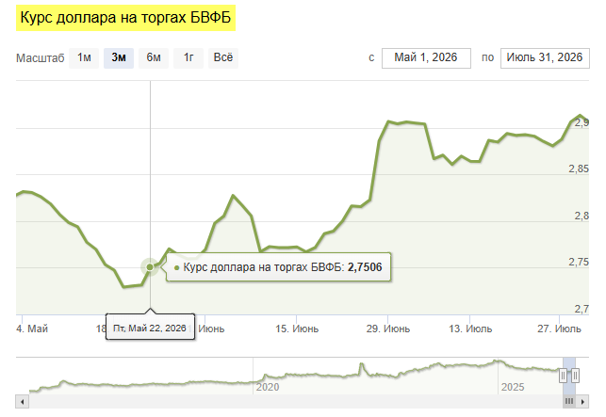Viewport: 606px width, 417px height.
Task: Click the 2,85 y-axis value
Action: [579, 168]
